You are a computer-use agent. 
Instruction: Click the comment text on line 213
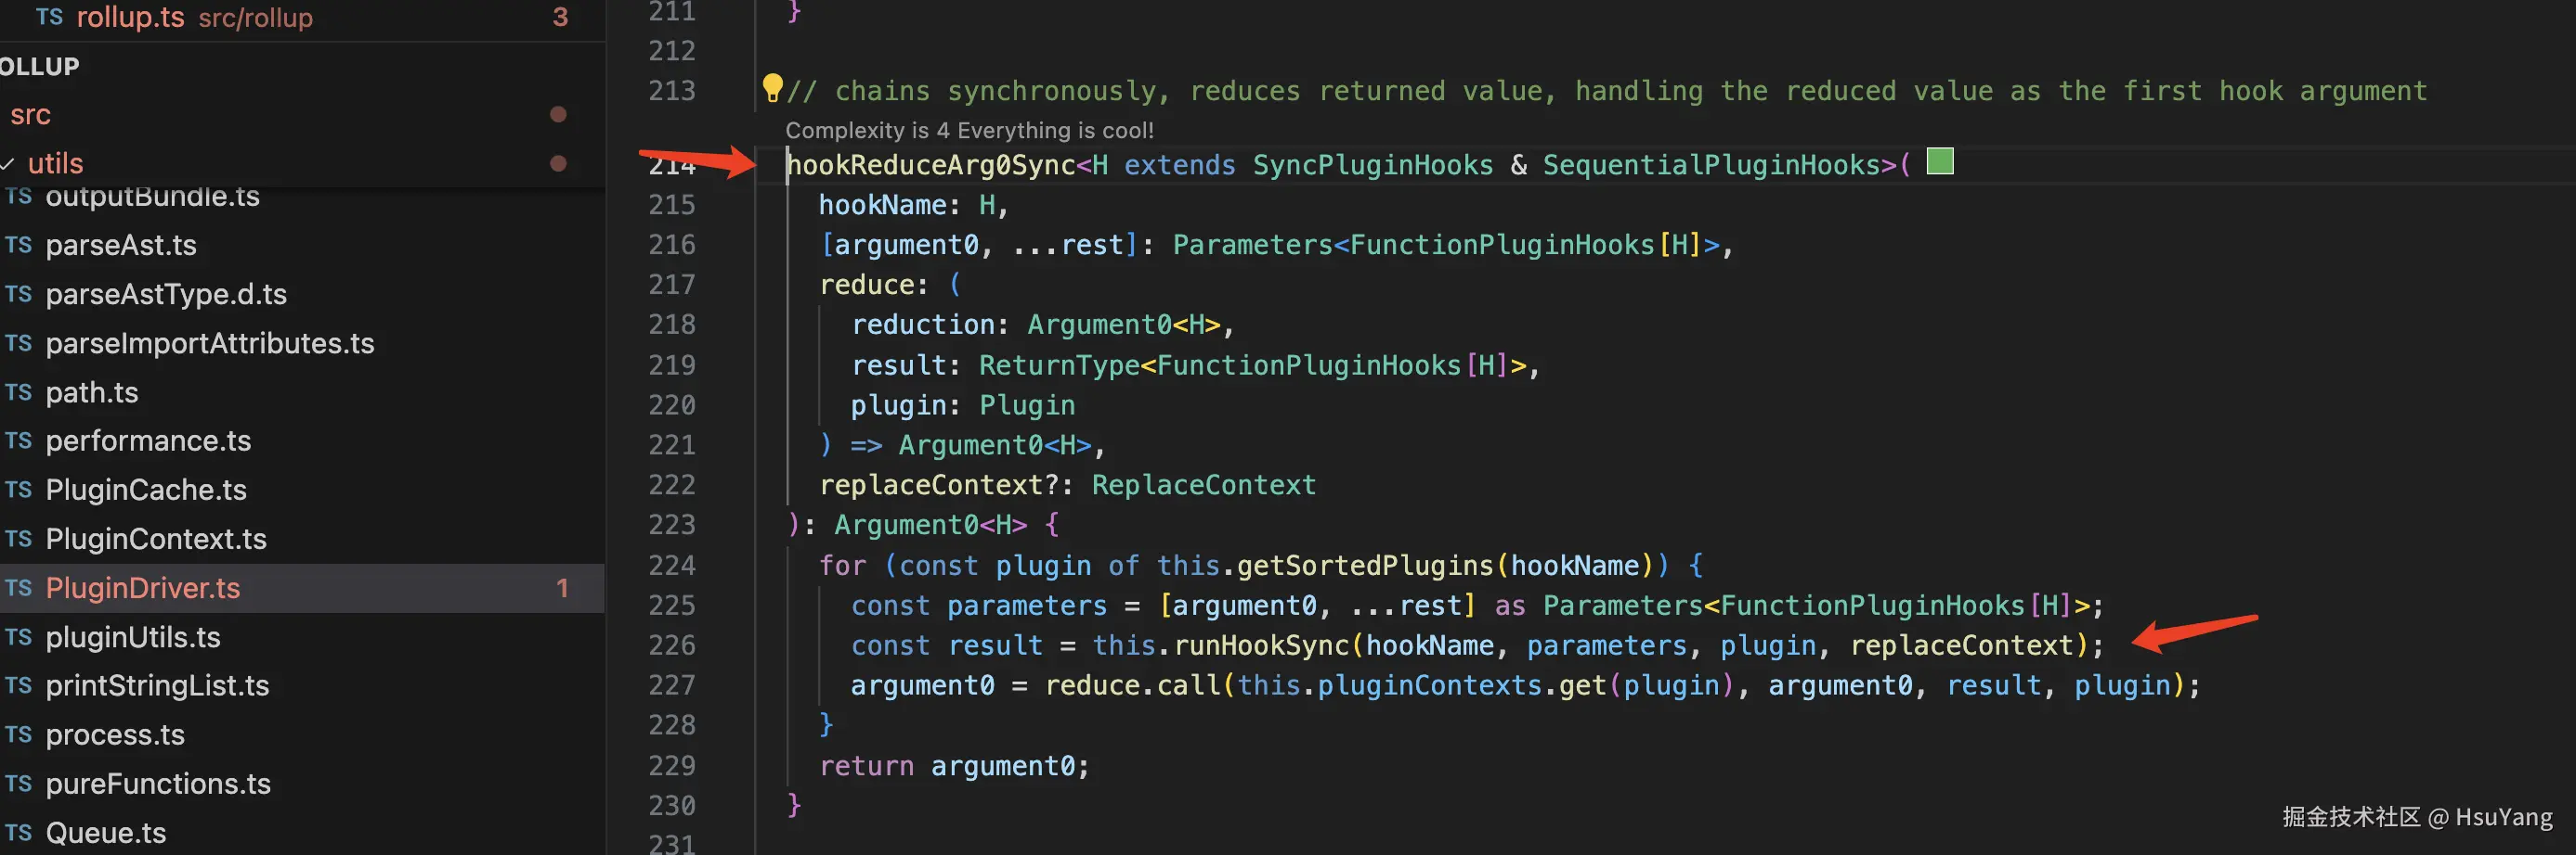(1607, 91)
